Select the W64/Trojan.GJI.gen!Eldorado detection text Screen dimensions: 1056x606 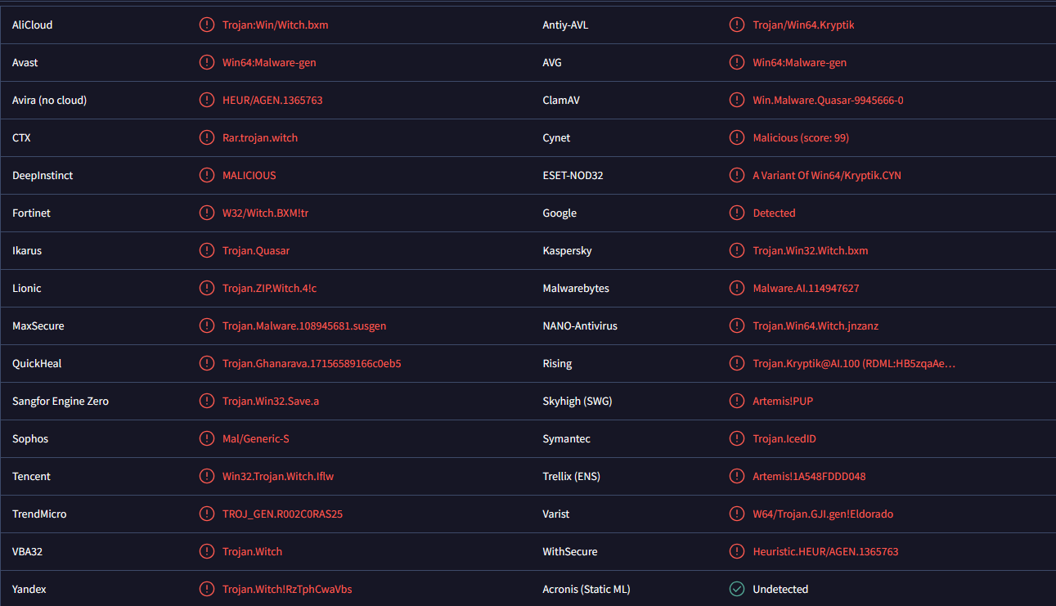coord(823,514)
